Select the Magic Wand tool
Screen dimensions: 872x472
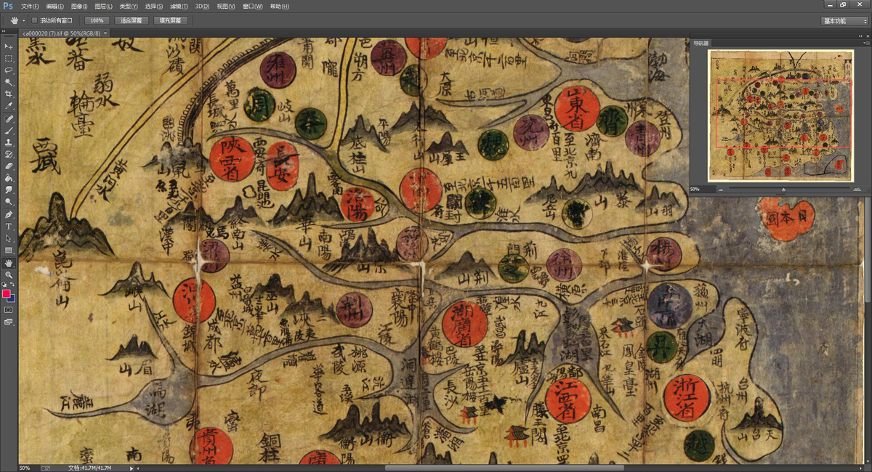tap(9, 82)
